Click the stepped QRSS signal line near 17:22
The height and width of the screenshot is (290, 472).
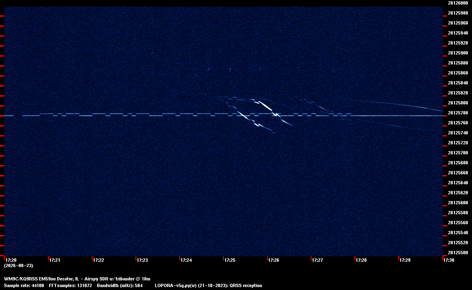(x=99, y=114)
